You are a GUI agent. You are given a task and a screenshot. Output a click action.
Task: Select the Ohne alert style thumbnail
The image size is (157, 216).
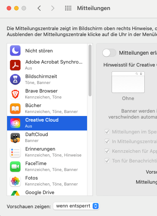(128, 82)
